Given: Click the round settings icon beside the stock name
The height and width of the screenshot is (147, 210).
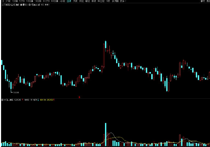Looking at the screenshot, I should pos(30,5).
